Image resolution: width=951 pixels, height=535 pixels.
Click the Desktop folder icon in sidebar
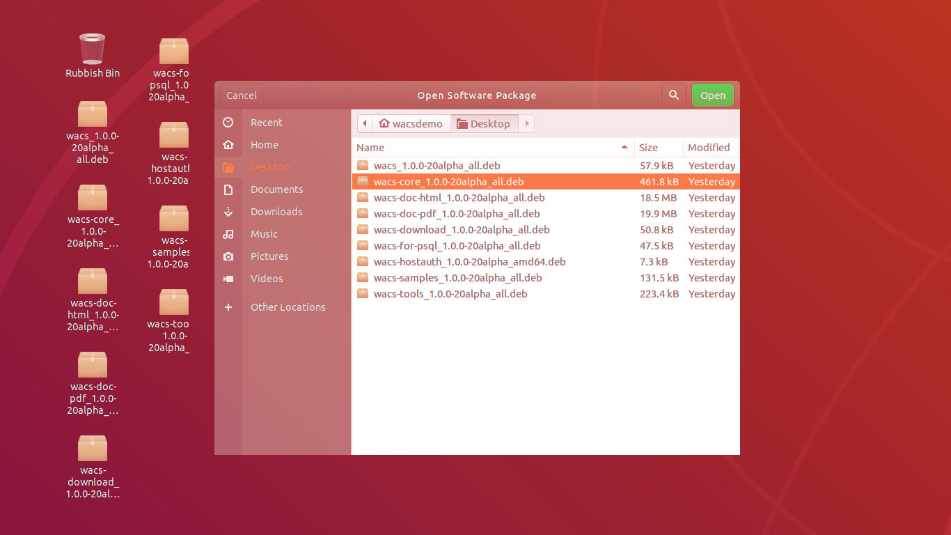(228, 167)
